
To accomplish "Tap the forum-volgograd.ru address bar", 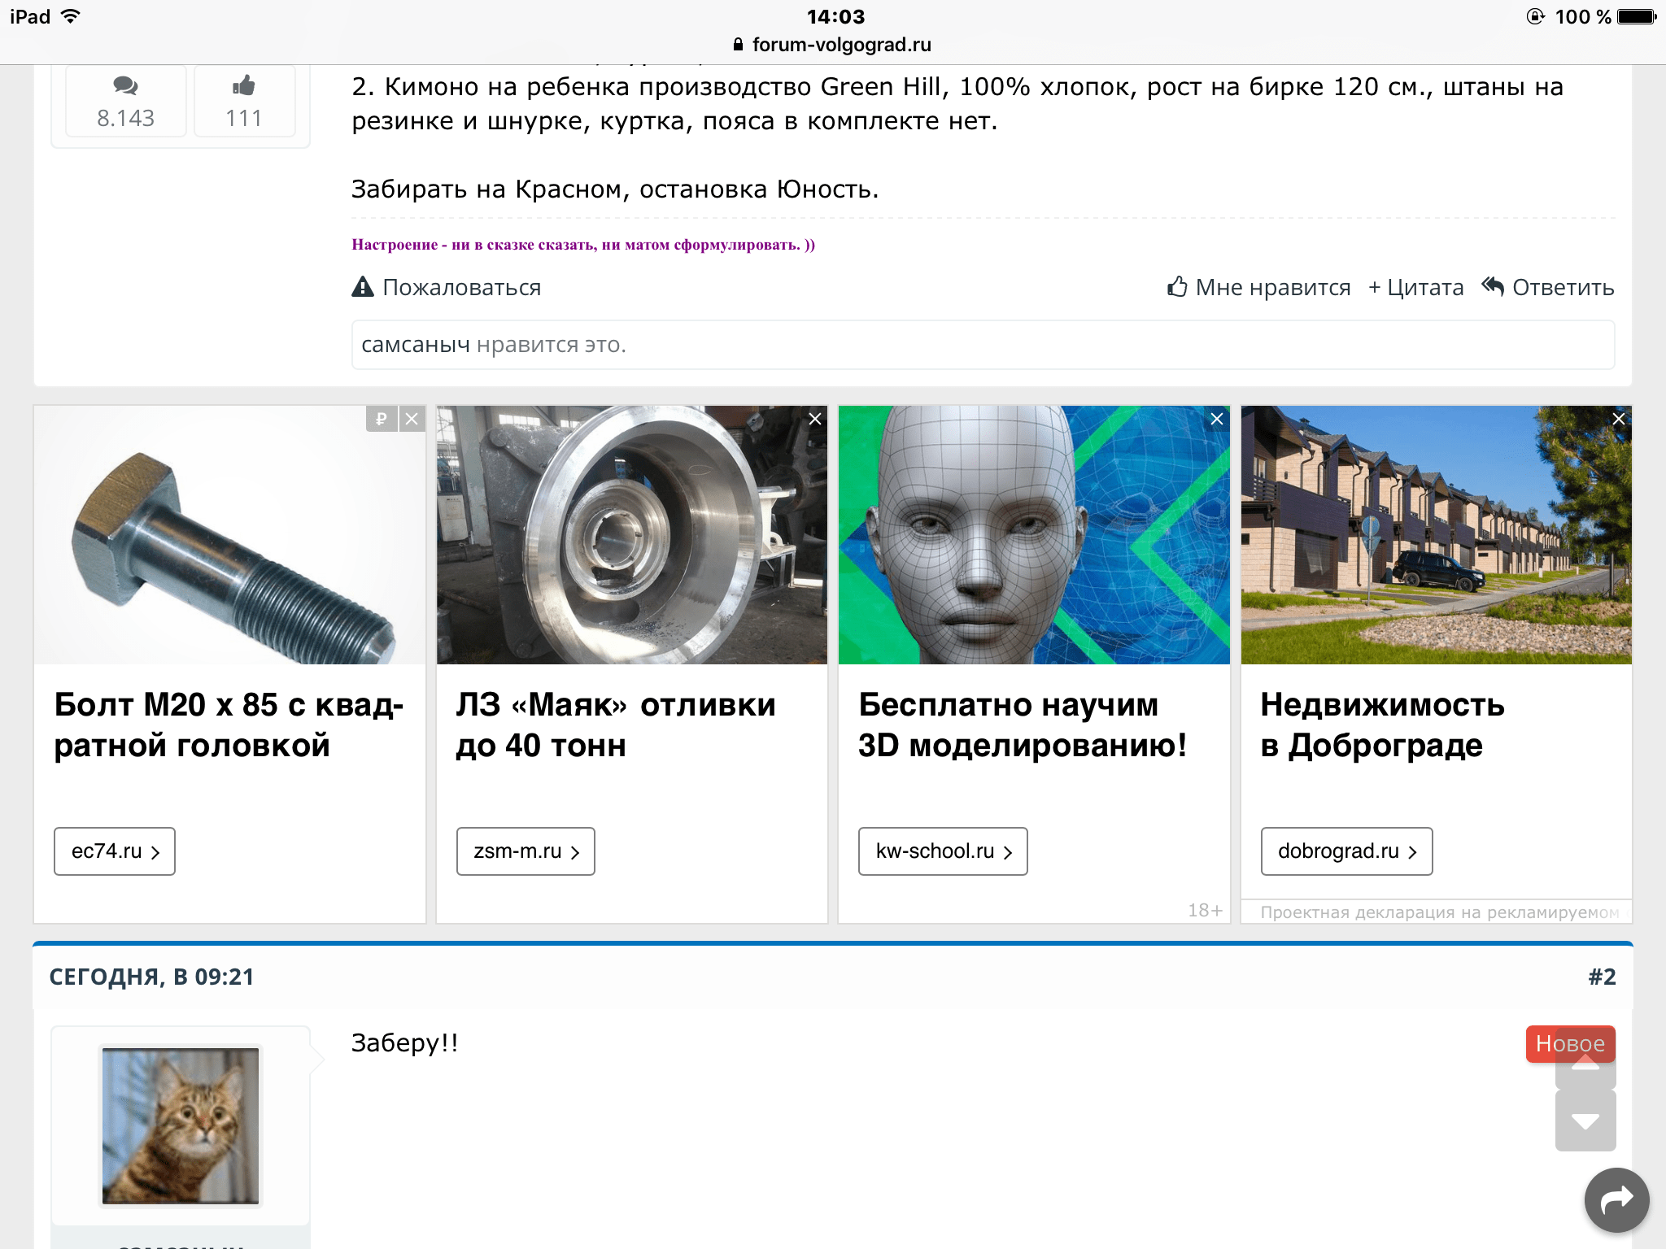I will coord(833,45).
